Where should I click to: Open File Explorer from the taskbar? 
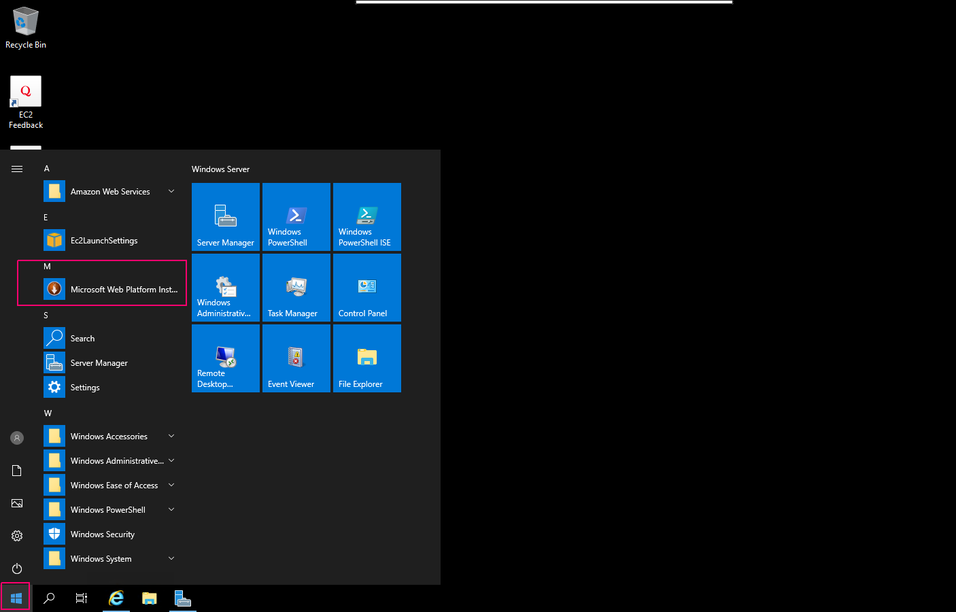point(150,598)
